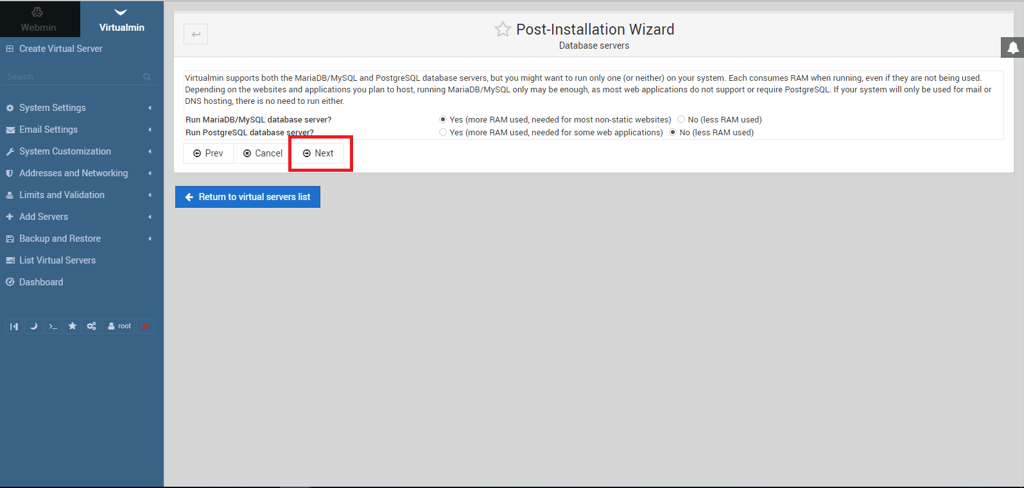
Task: Select No for PostgreSQL database server
Action: (673, 133)
